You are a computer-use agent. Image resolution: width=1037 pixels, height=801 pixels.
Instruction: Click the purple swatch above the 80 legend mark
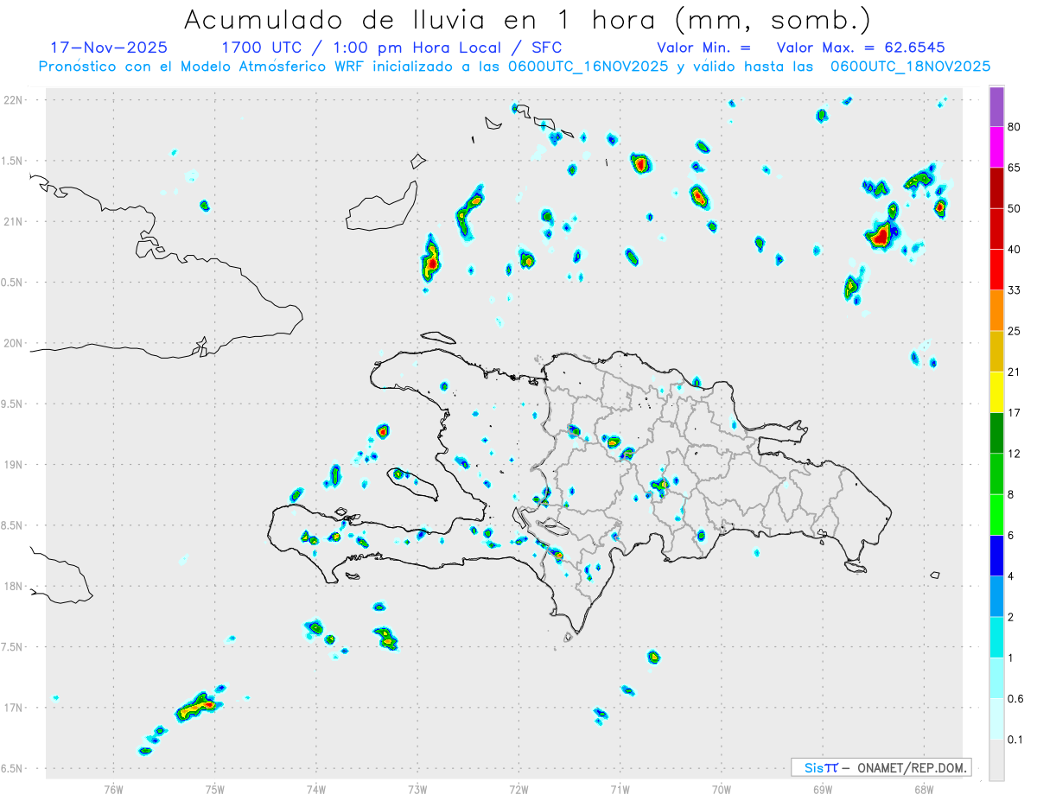tap(996, 107)
